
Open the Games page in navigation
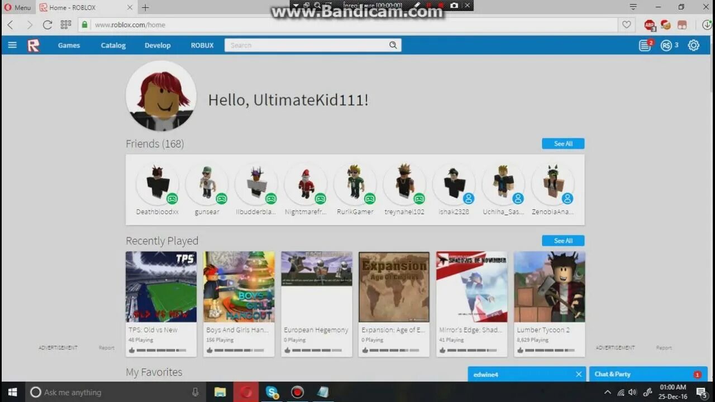pos(69,45)
